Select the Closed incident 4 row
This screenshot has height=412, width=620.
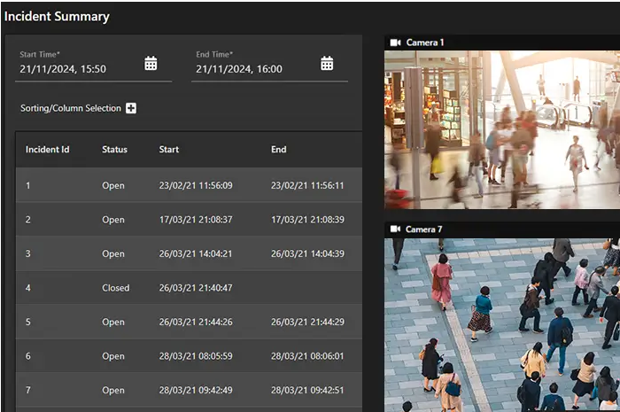[x=188, y=288]
